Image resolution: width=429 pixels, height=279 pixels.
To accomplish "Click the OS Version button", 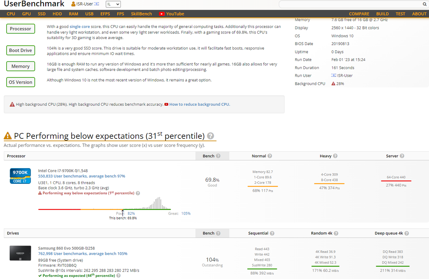I will coord(21,82).
